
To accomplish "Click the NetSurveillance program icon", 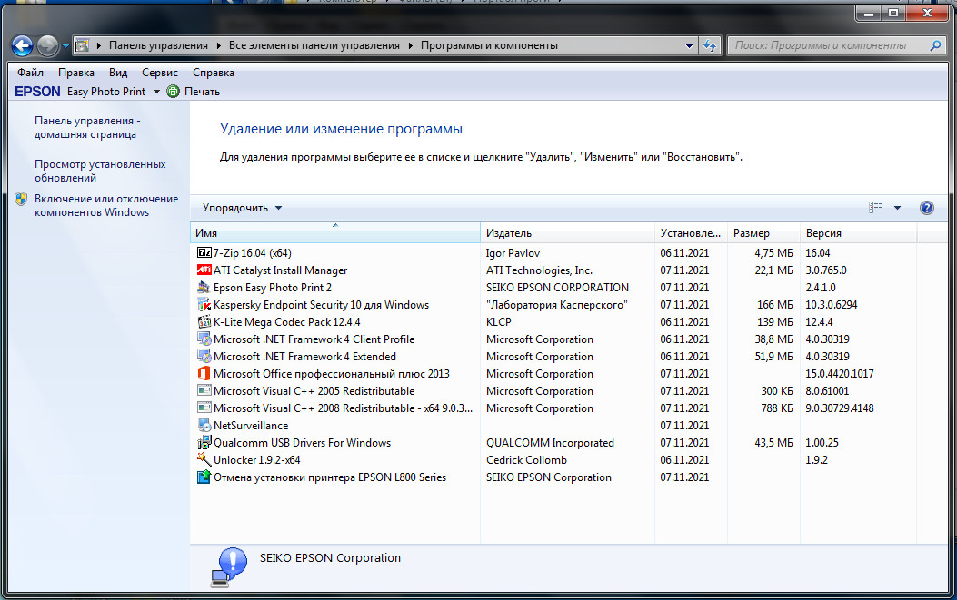I will click(x=204, y=425).
